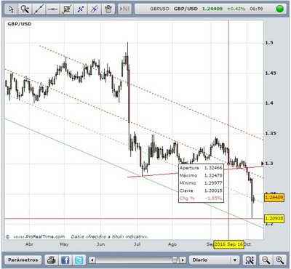Click the green status indicator light
The image size is (291, 269).
pos(280,9)
